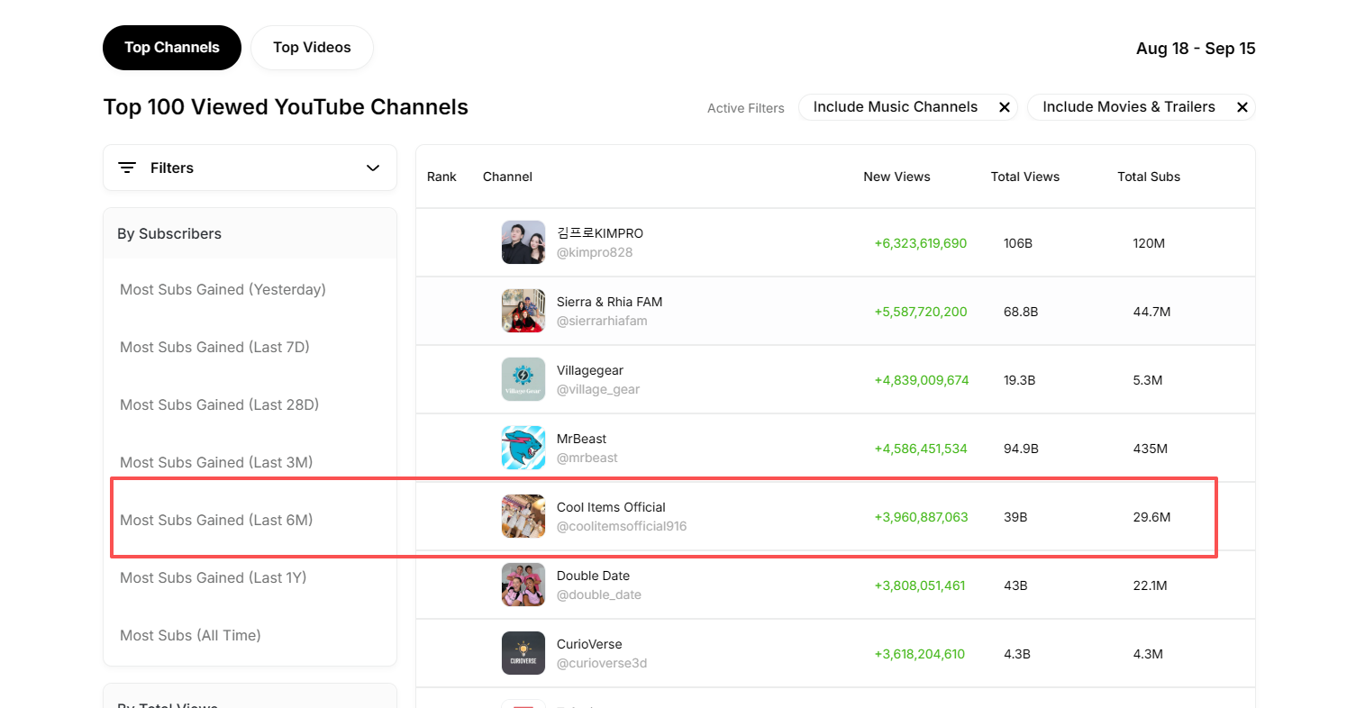This screenshot has height=708, width=1365.
Task: Remove the Include Movies & Trailers filter
Action: click(1242, 107)
